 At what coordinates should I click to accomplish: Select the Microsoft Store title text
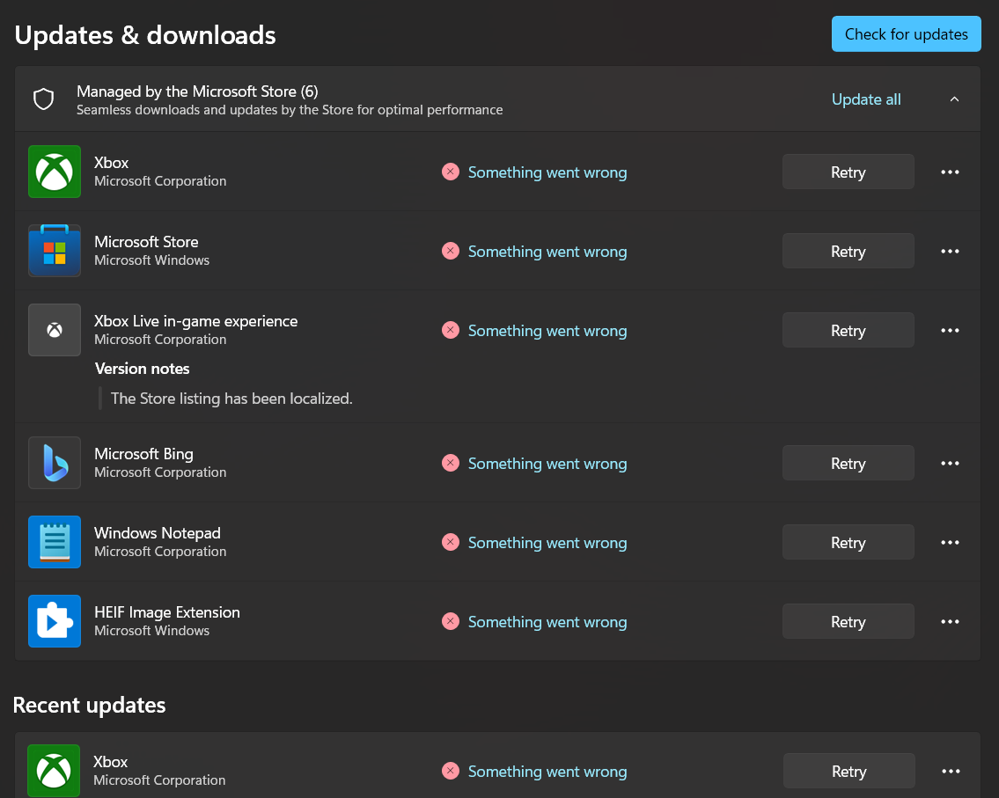pos(146,241)
